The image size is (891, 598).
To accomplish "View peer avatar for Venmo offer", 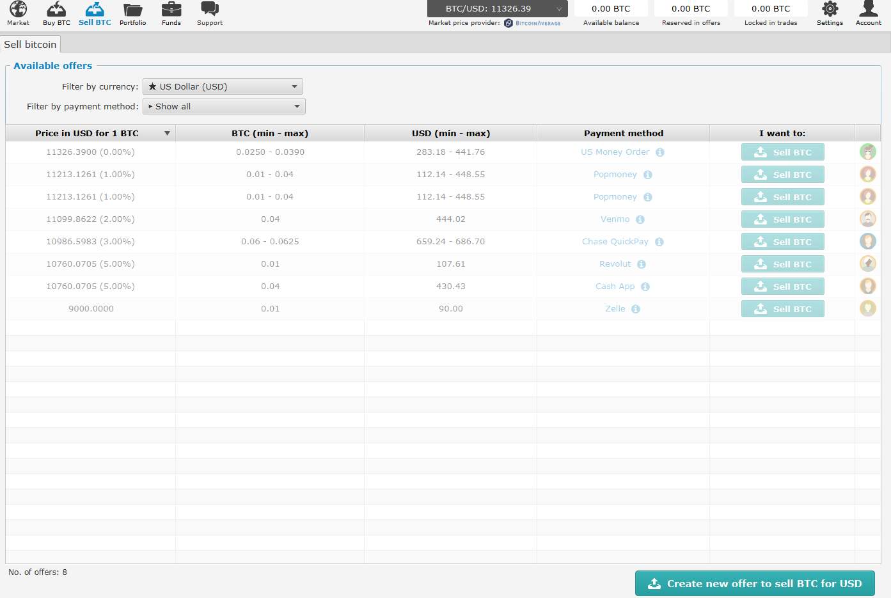I will [x=868, y=219].
